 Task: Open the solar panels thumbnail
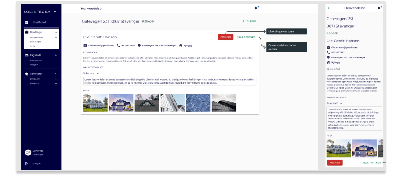click(x=198, y=103)
